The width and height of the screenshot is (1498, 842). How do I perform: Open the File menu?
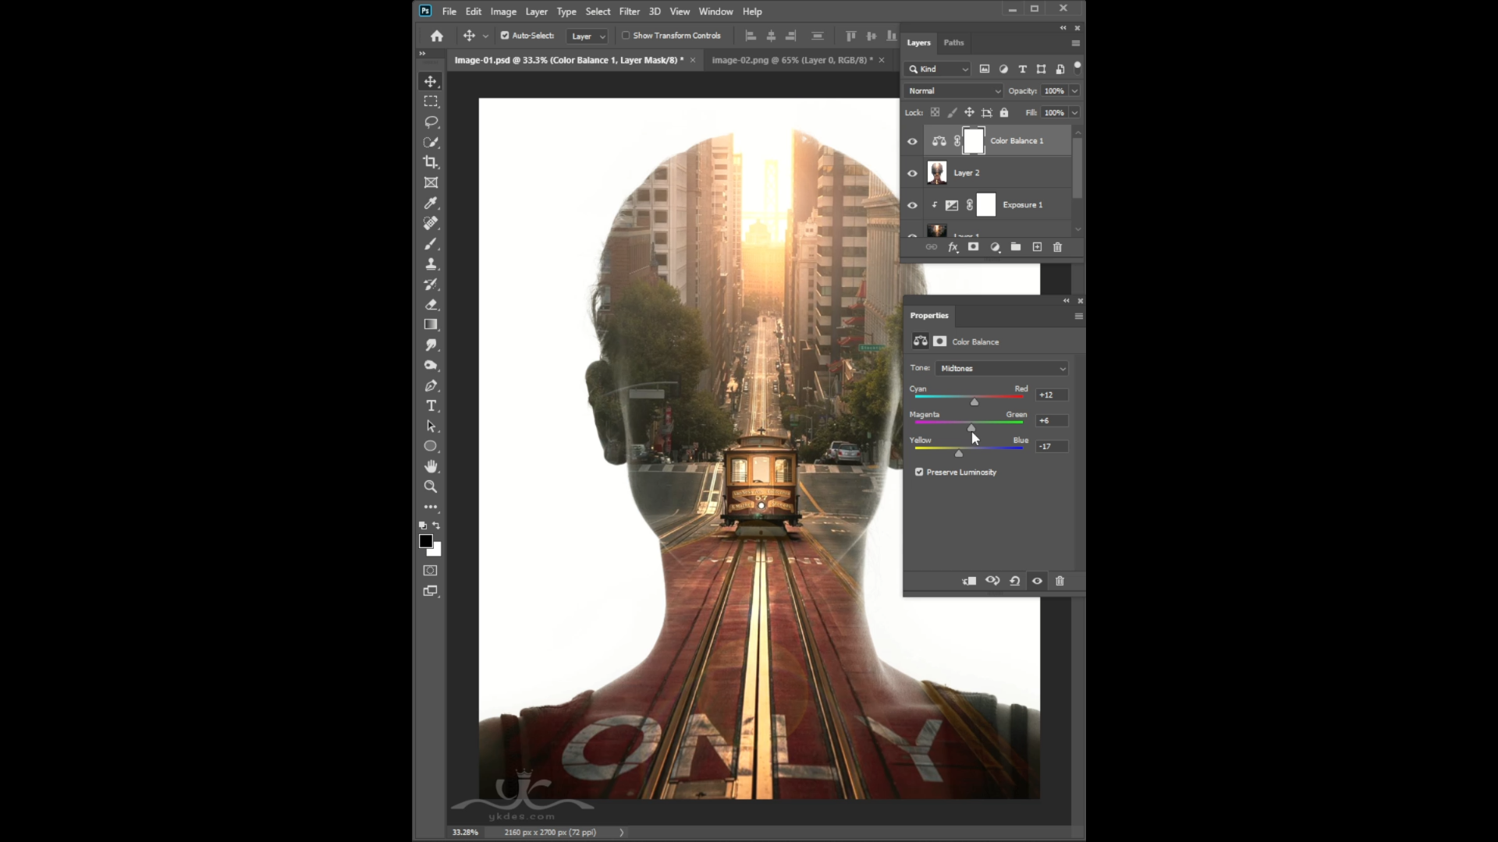point(449,12)
